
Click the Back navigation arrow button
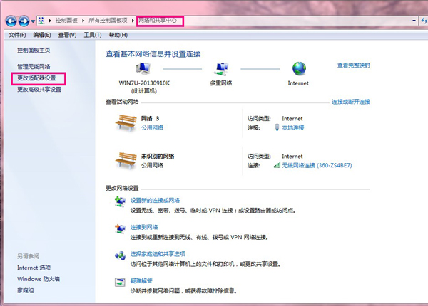coord(10,21)
